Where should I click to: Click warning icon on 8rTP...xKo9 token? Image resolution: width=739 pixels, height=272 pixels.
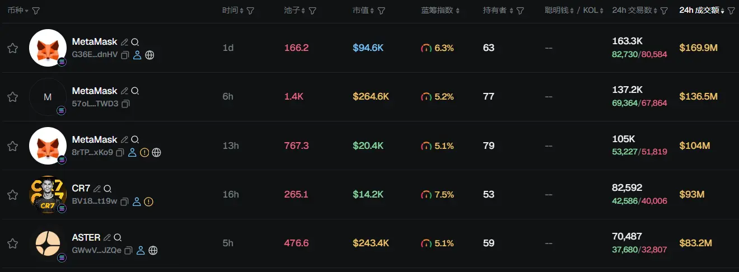click(x=144, y=152)
